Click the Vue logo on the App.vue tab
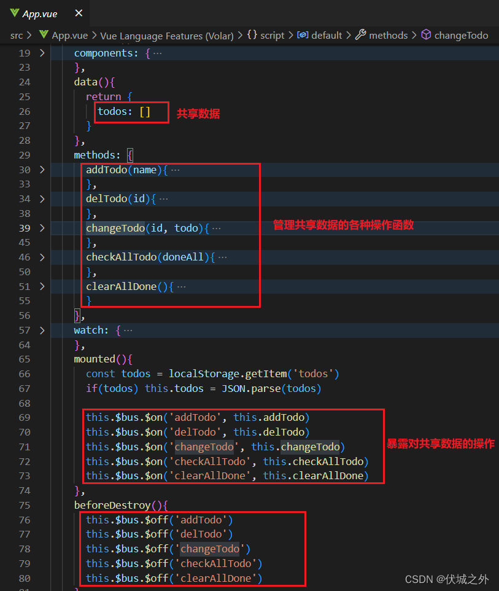 tap(14, 12)
